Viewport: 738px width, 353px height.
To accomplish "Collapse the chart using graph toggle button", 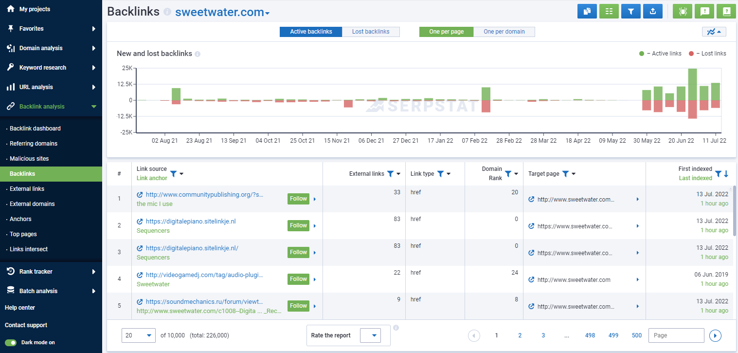I will click(714, 32).
